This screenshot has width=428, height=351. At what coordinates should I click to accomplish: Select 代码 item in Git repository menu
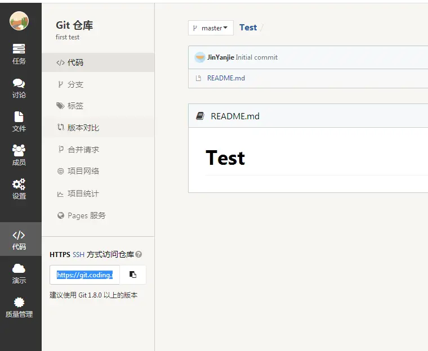[98, 62]
